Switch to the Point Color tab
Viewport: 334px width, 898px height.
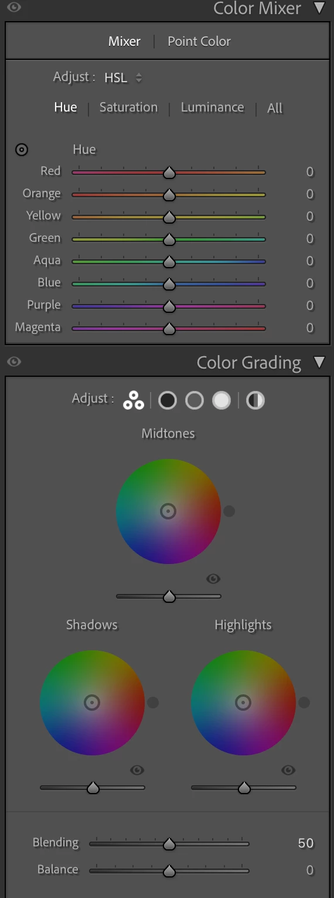click(199, 41)
